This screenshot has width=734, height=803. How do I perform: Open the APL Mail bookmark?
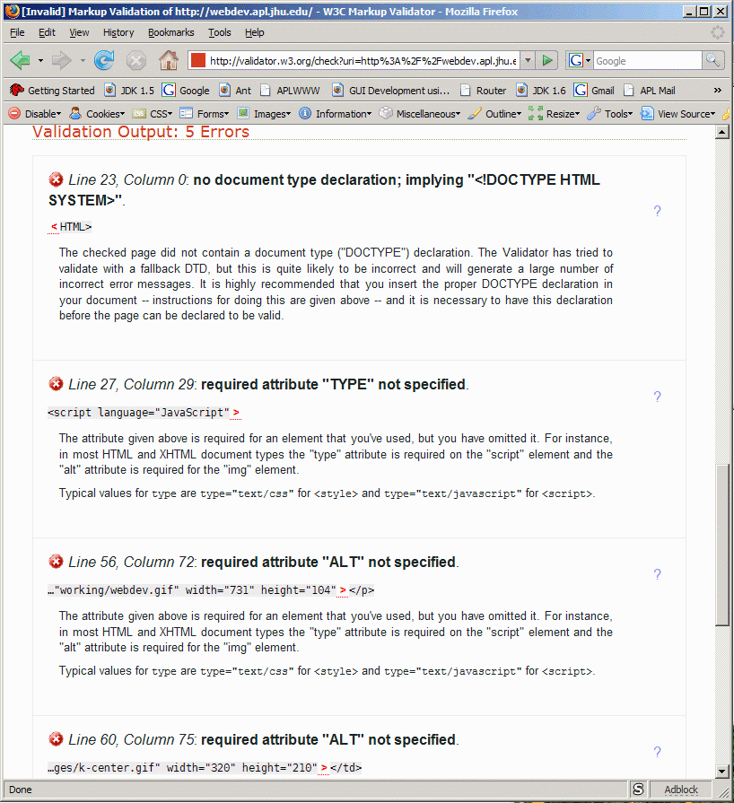pyautogui.click(x=649, y=90)
